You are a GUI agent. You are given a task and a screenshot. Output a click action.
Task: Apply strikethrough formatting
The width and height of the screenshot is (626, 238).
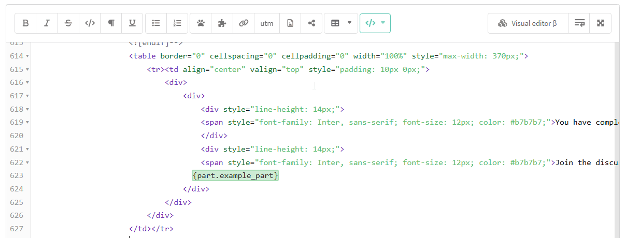coord(68,23)
